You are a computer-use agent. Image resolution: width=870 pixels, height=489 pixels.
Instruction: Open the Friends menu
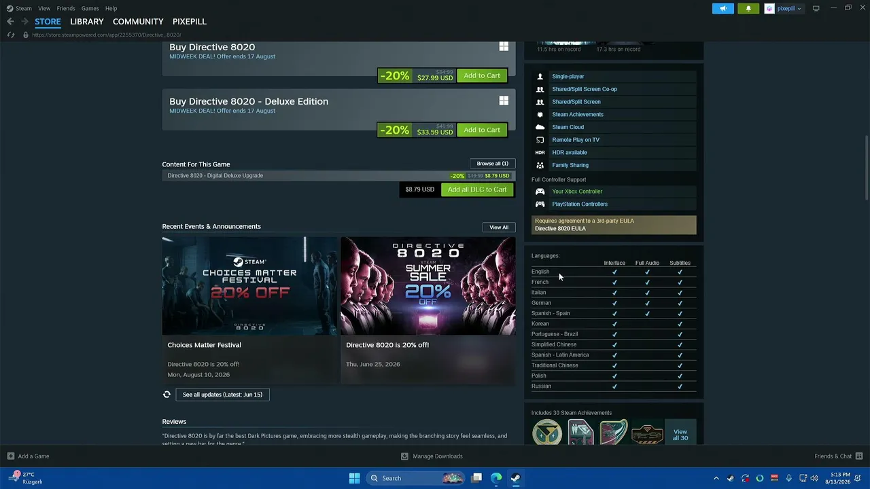tap(66, 8)
